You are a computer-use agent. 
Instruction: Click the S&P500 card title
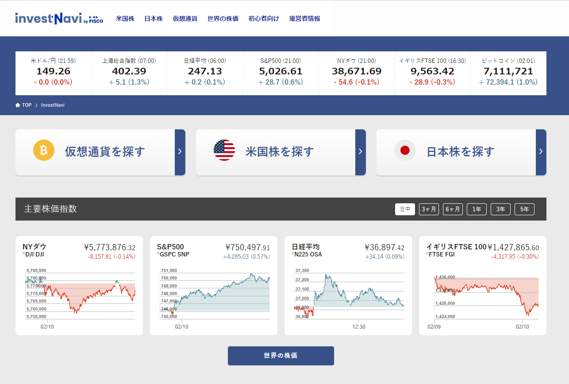pos(170,247)
